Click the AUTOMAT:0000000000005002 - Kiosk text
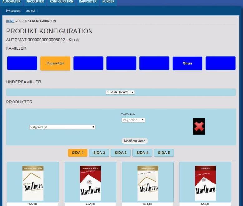Screen dimensions: 243x206 42,40
